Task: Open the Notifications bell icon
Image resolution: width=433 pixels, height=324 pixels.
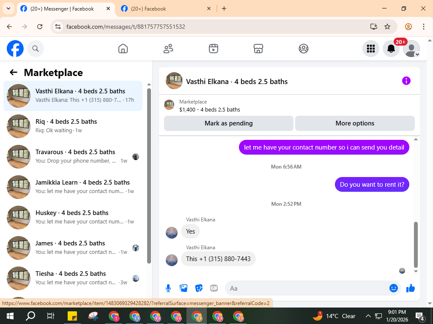Action: pos(391,49)
